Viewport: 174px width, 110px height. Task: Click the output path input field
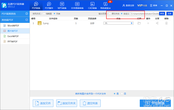pos(145,14)
